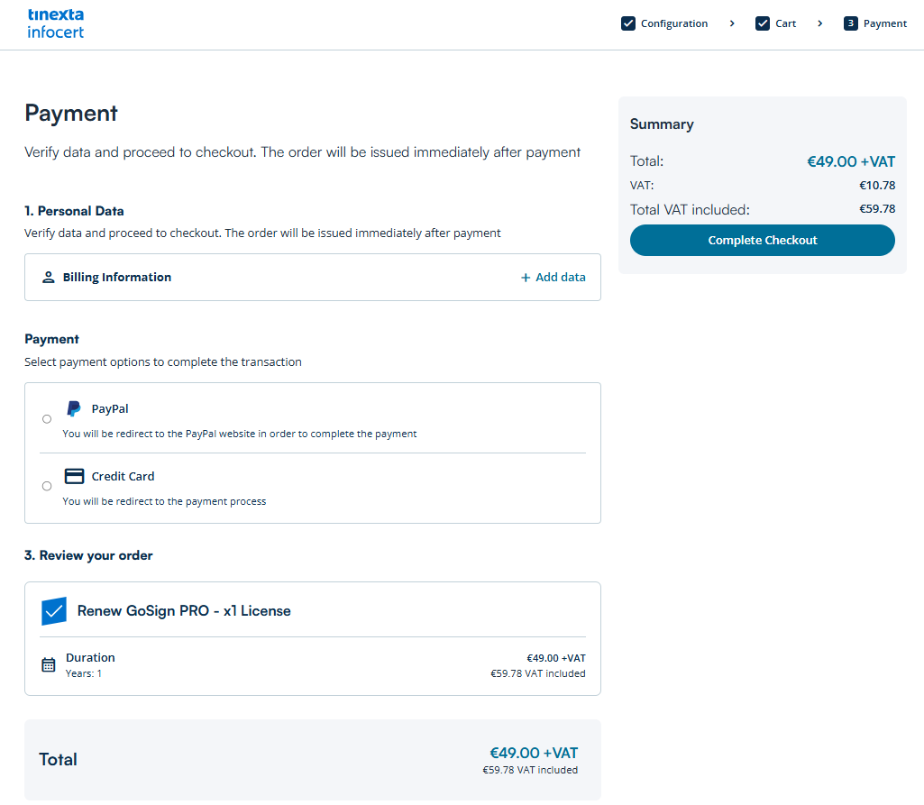The height and width of the screenshot is (805, 924).
Task: Expand billing with Add data
Action: (x=553, y=278)
